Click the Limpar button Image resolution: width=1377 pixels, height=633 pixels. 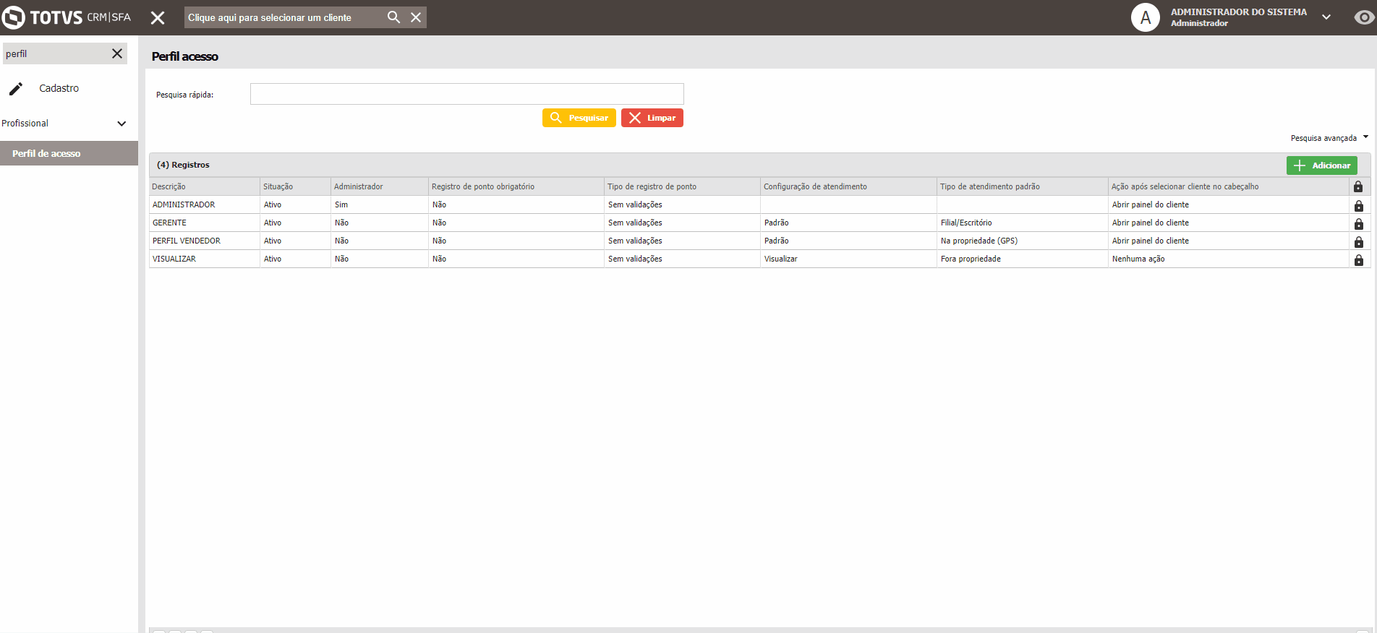(652, 118)
